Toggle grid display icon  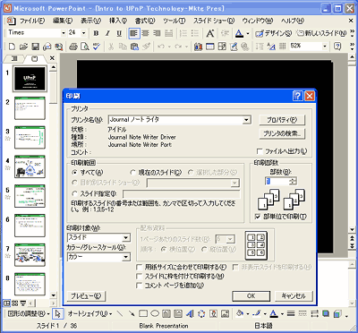[x=283, y=47]
